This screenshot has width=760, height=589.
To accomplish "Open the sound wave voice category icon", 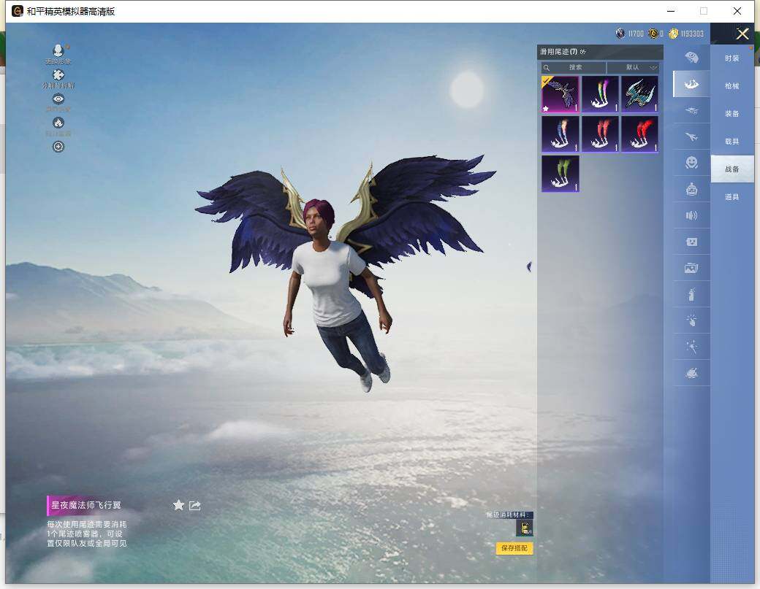I will (691, 215).
